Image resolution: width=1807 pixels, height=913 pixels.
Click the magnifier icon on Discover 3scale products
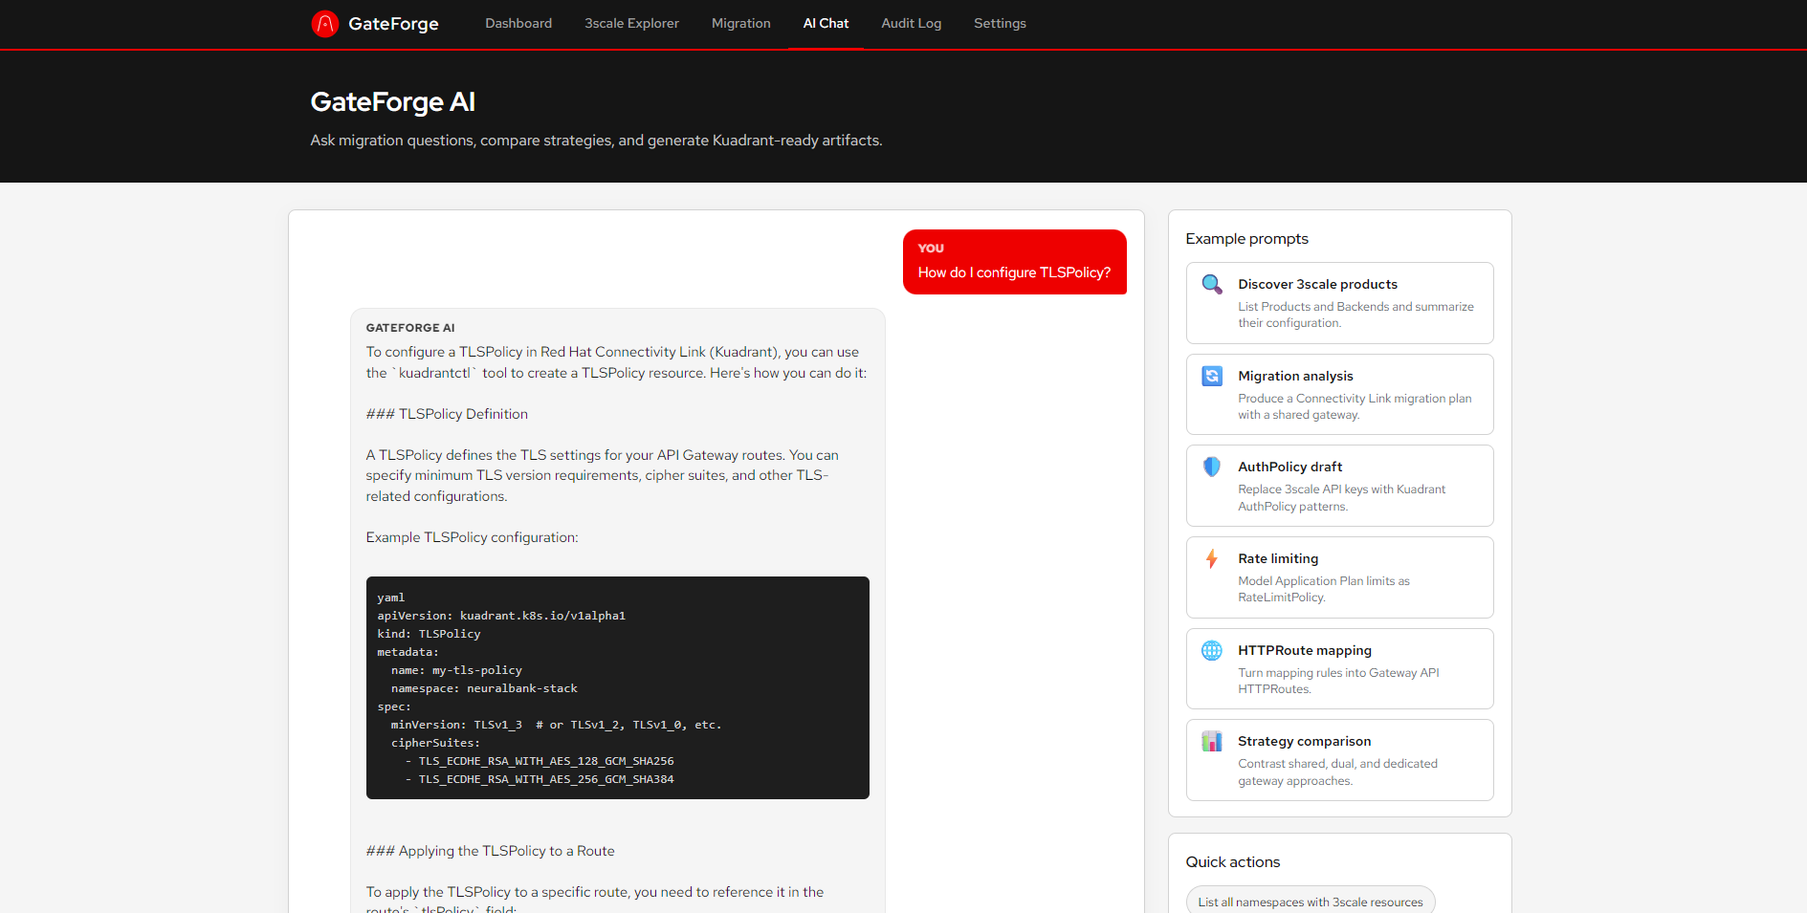1212,284
